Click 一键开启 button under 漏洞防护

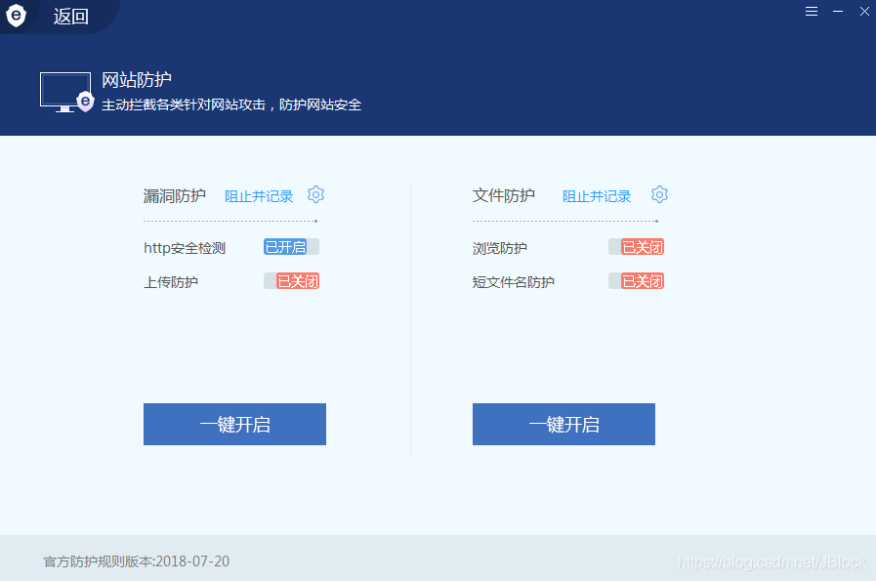tap(234, 424)
